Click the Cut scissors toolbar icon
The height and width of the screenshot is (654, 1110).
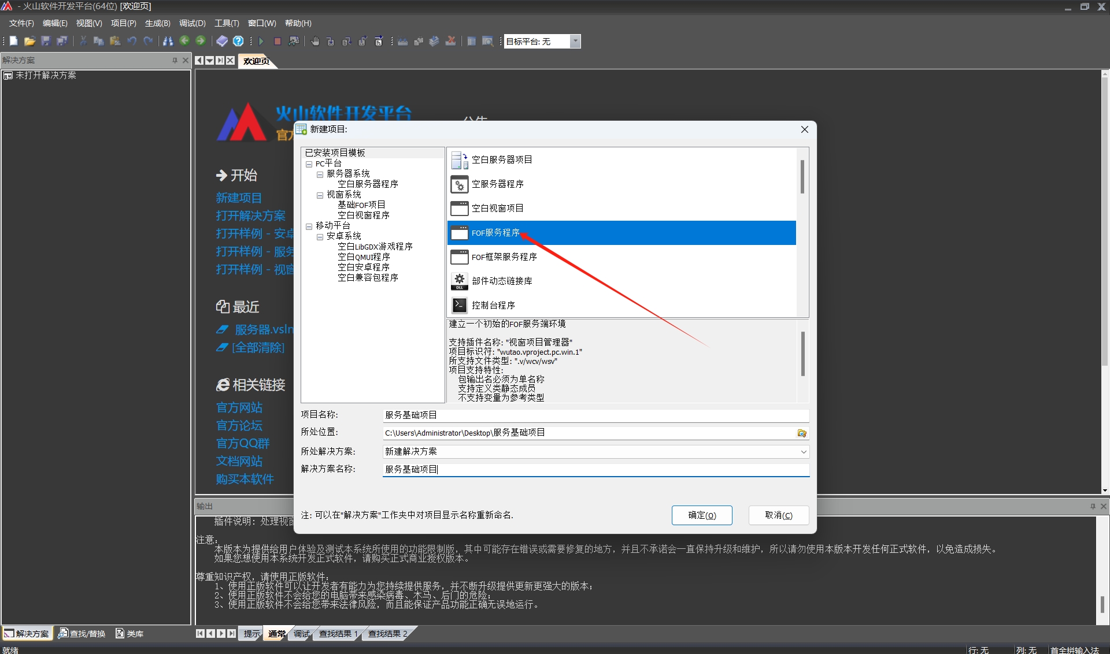point(83,41)
